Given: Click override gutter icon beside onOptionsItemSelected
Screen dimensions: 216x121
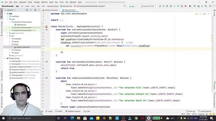Looking at the screenshot, I should tap(47, 78).
